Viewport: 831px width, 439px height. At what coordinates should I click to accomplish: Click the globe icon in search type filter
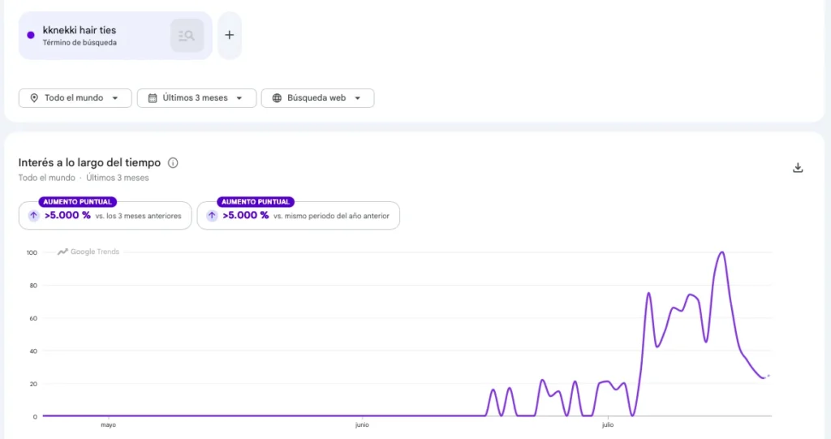(277, 98)
